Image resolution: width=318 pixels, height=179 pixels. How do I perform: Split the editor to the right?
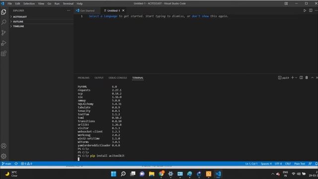click(x=311, y=10)
